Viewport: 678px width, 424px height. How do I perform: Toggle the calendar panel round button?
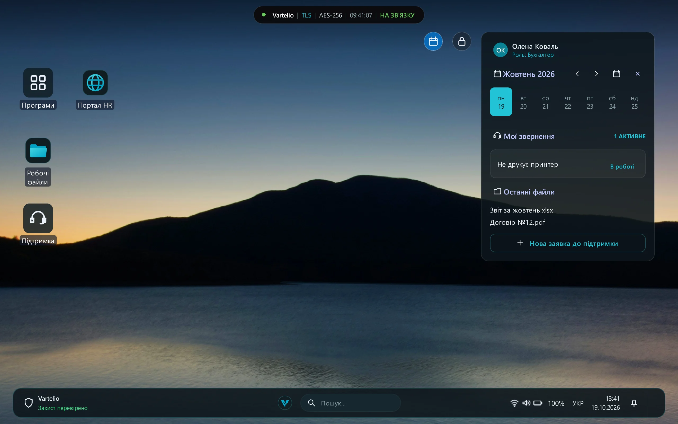pyautogui.click(x=433, y=42)
